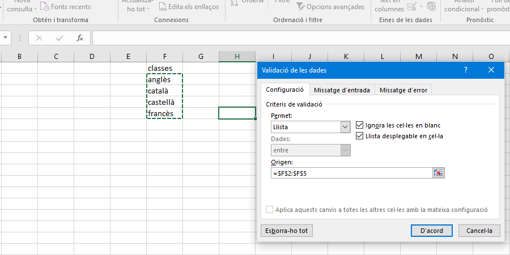Click inside the Origen range input field
The width and height of the screenshot is (510, 255).
point(351,173)
